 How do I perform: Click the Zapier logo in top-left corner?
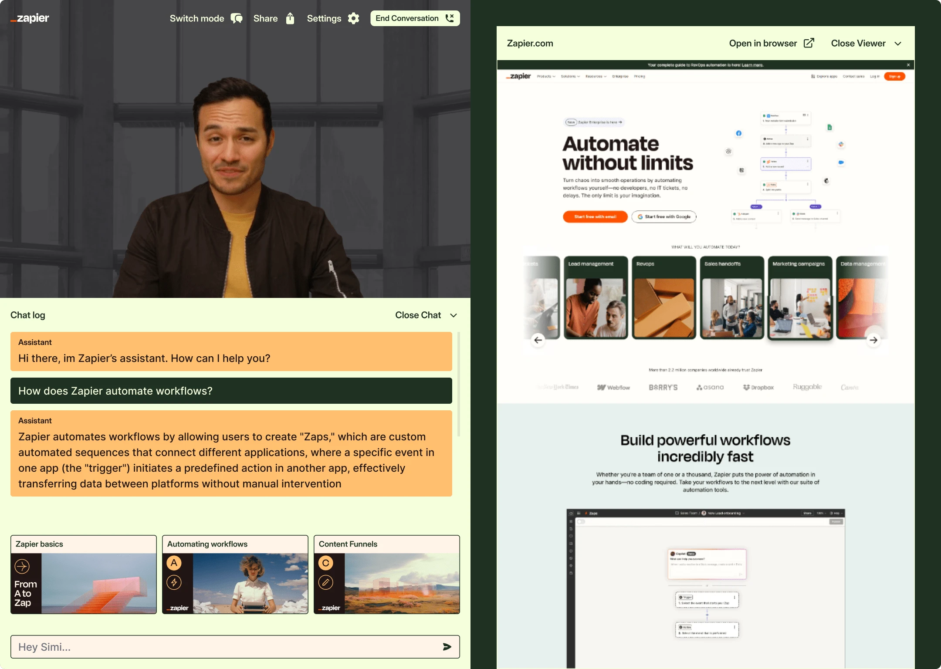click(x=30, y=18)
